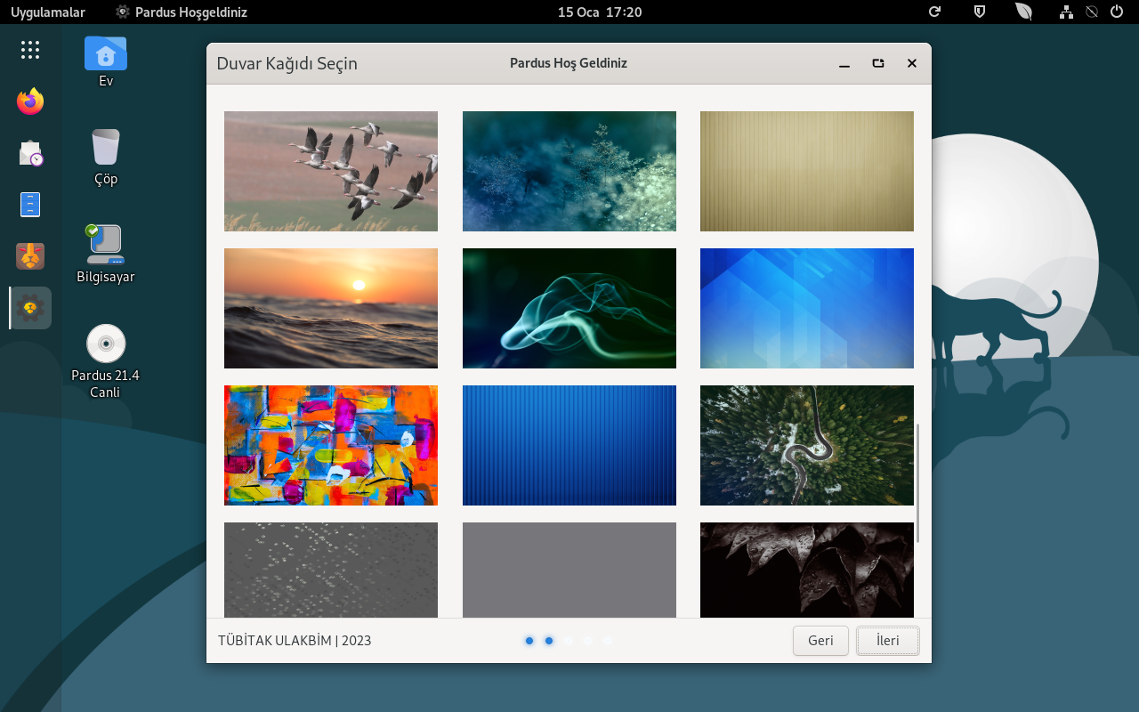Choose the teal smoke wallpaper
Viewport: 1139px width, 712px height.
569,308
